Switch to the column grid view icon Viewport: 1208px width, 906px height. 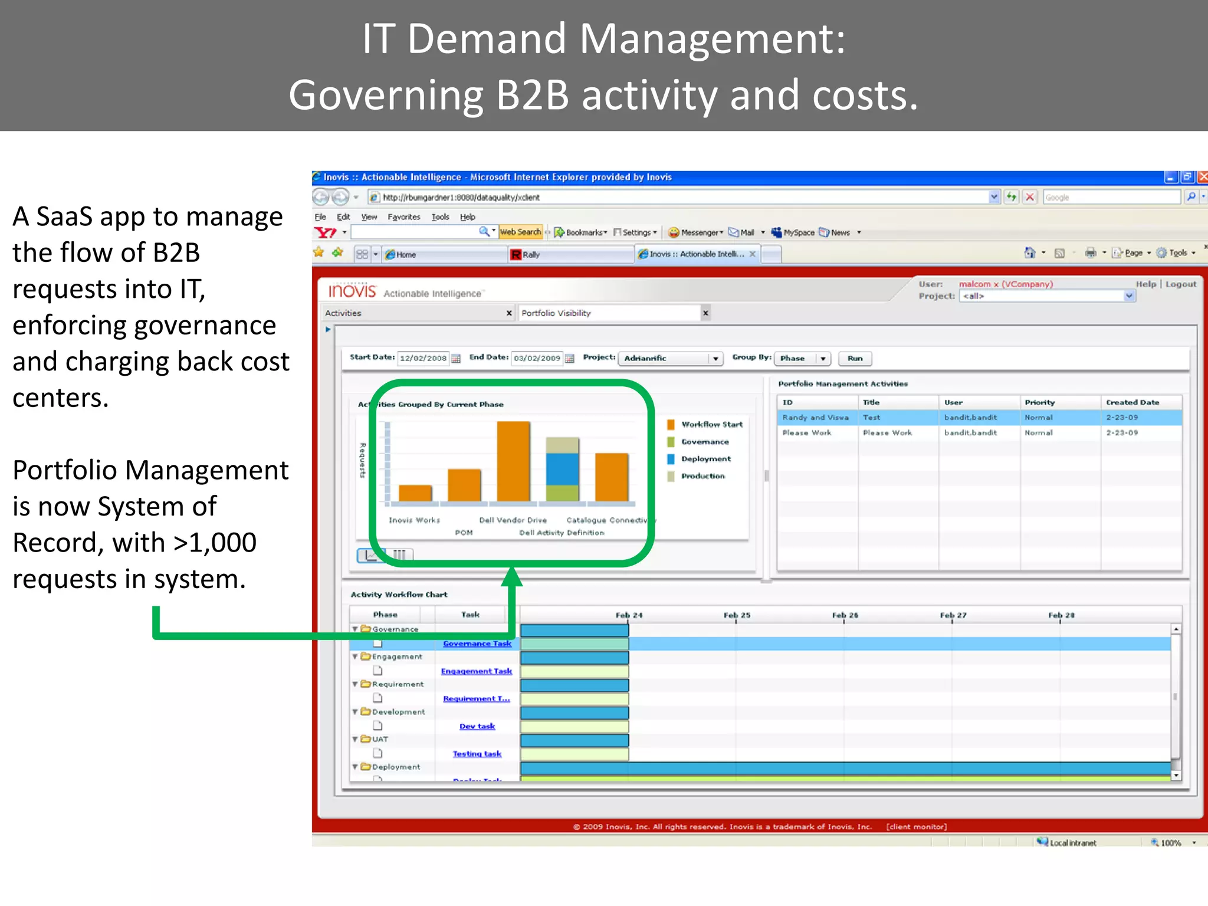coord(399,555)
